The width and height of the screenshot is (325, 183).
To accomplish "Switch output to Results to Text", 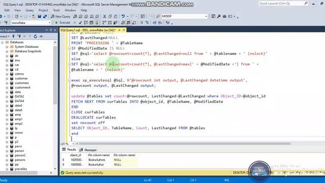I will (123, 22).
